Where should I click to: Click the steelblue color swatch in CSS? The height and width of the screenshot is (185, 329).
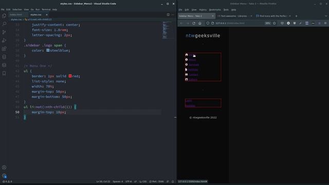pyautogui.click(x=48, y=50)
